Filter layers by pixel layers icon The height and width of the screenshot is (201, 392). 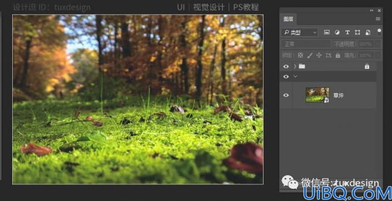(327, 32)
